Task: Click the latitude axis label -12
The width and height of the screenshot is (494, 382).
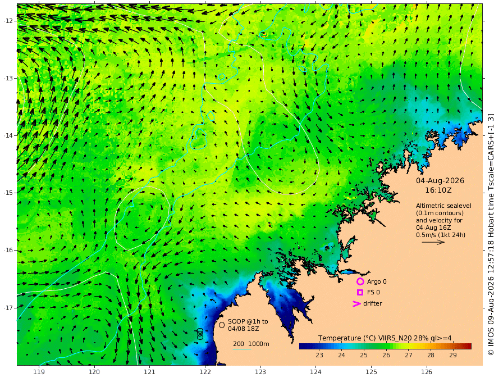Action: 8,21
